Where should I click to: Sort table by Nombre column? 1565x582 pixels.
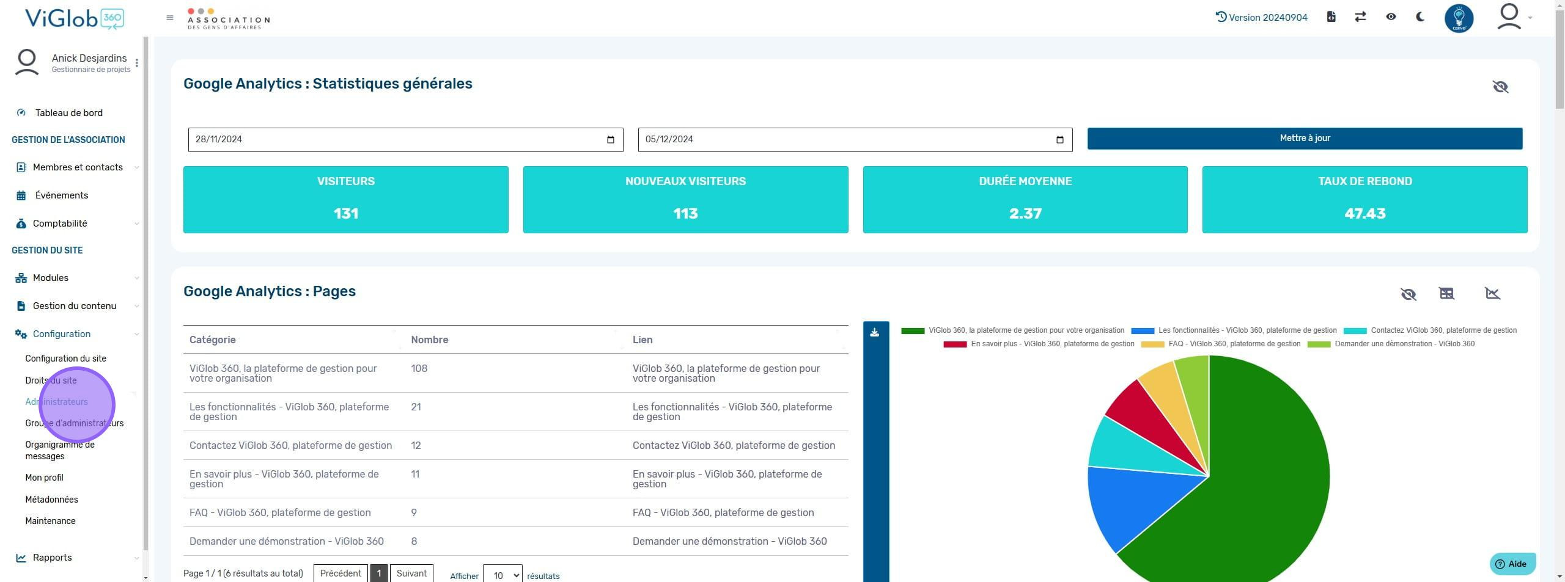click(515, 340)
